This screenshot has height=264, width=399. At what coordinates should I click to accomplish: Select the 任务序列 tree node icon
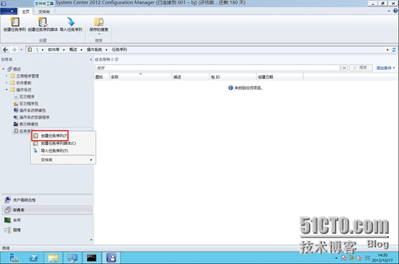(x=16, y=131)
